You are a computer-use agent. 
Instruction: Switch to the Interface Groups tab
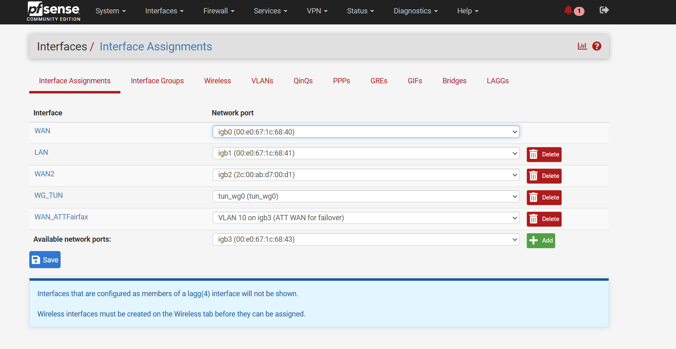click(157, 81)
